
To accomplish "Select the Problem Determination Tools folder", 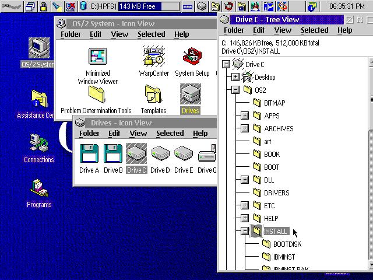I will 96,94.
